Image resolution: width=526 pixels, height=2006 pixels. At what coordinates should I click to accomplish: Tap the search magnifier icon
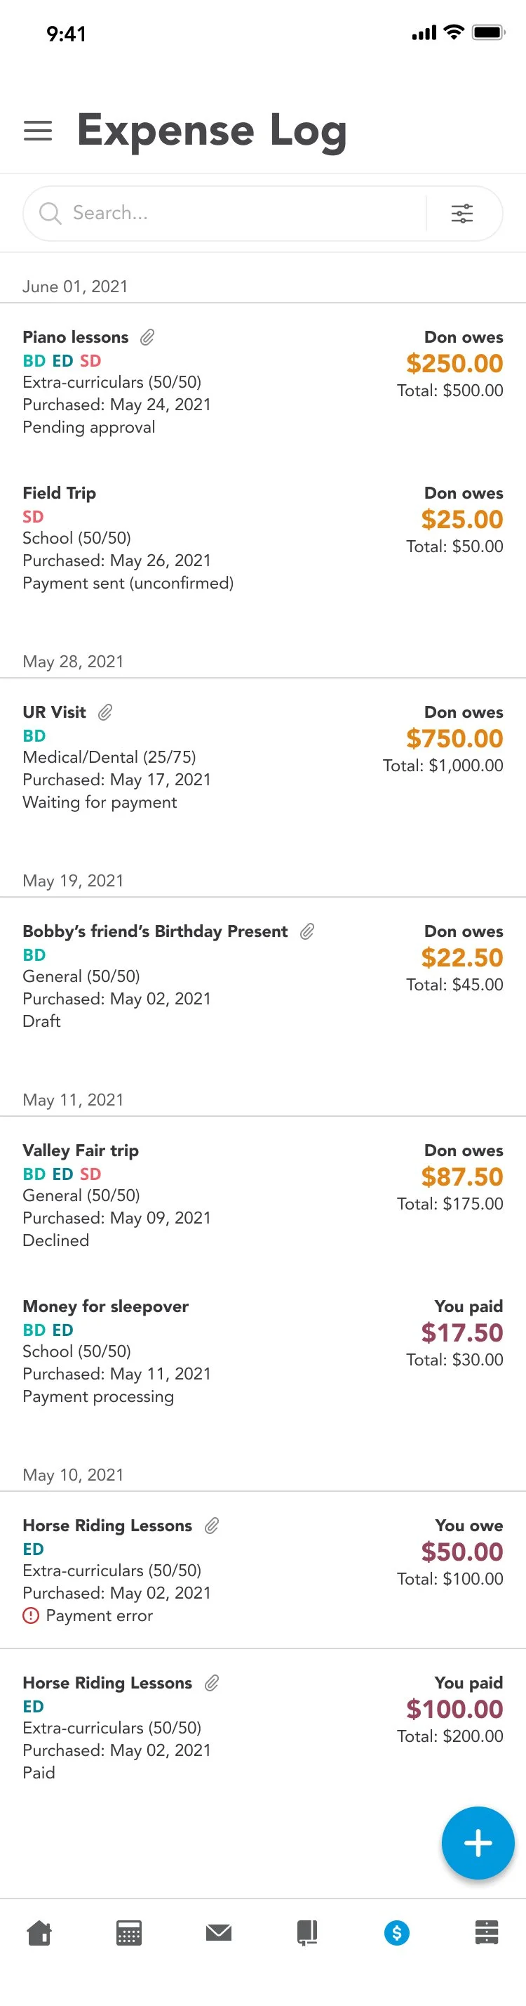[x=50, y=214]
